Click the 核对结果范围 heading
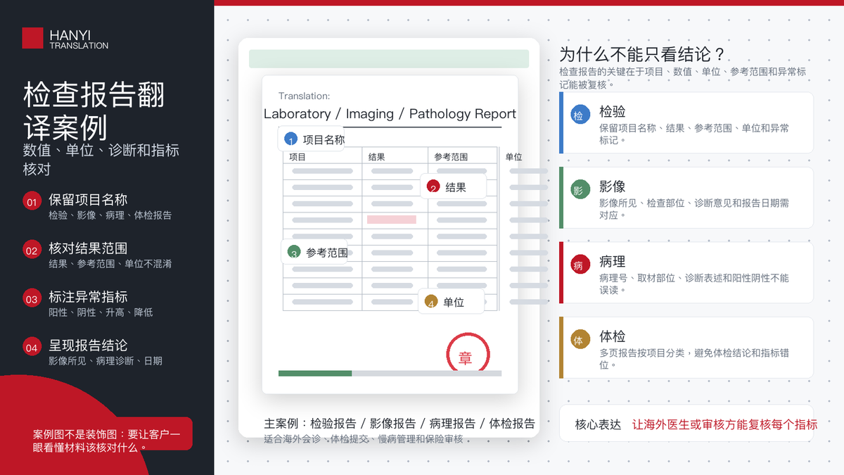Screen dimensions: 844x475 point(88,248)
